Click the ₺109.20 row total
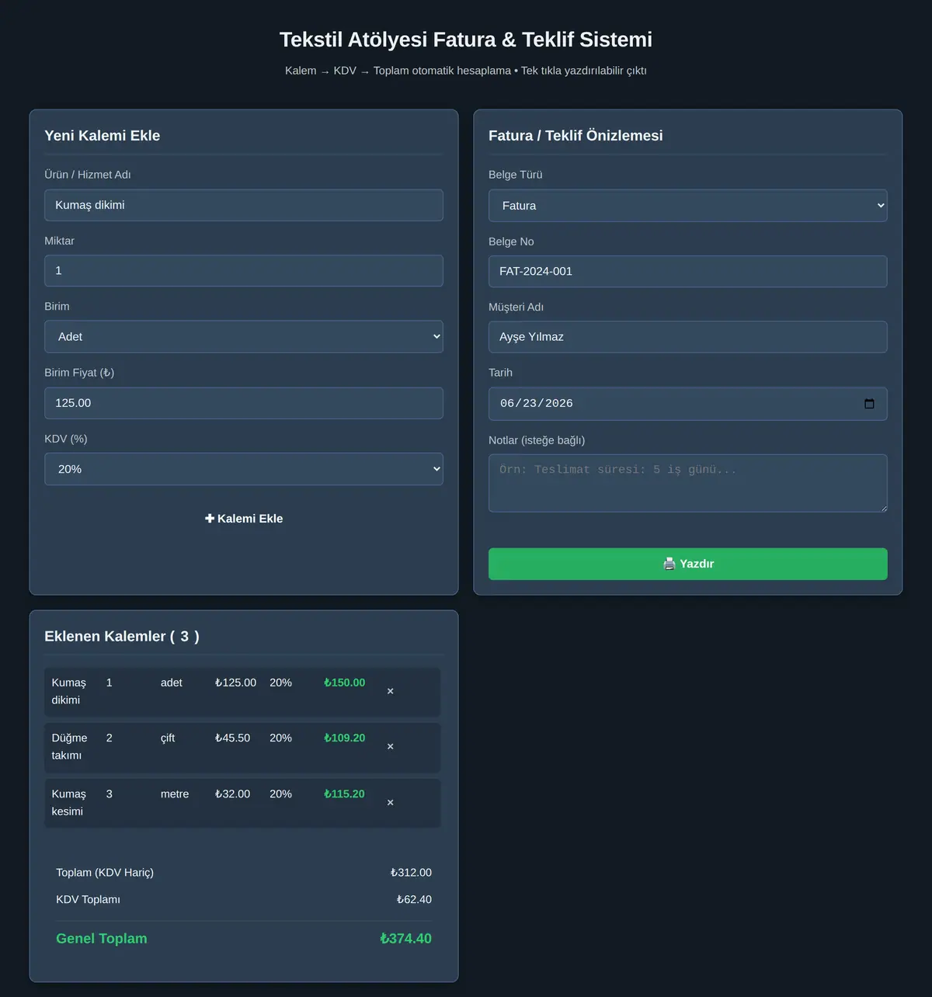The height and width of the screenshot is (997, 932). (x=344, y=738)
